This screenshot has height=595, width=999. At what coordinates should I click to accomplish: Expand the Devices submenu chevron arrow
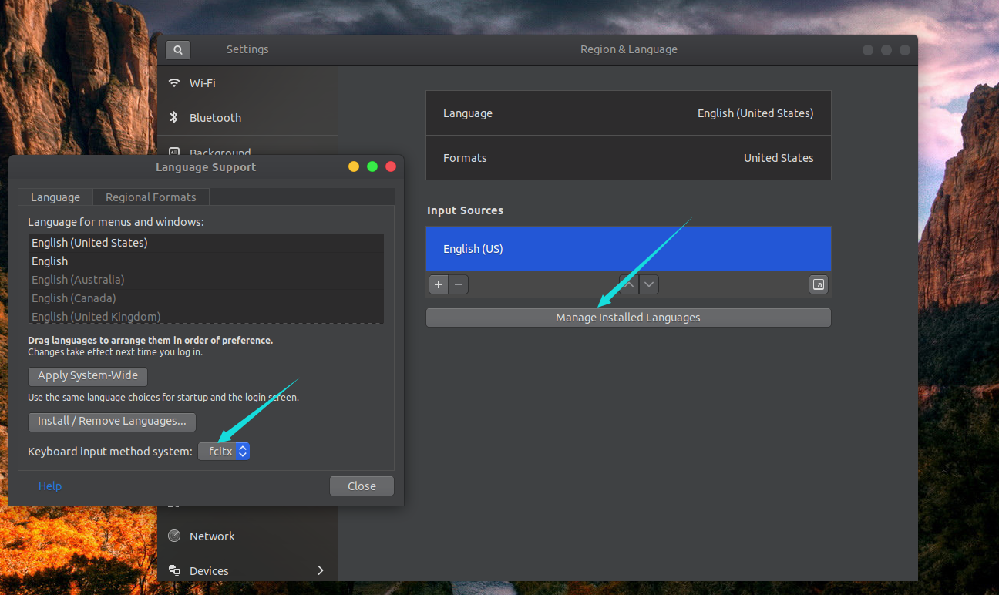(x=321, y=570)
